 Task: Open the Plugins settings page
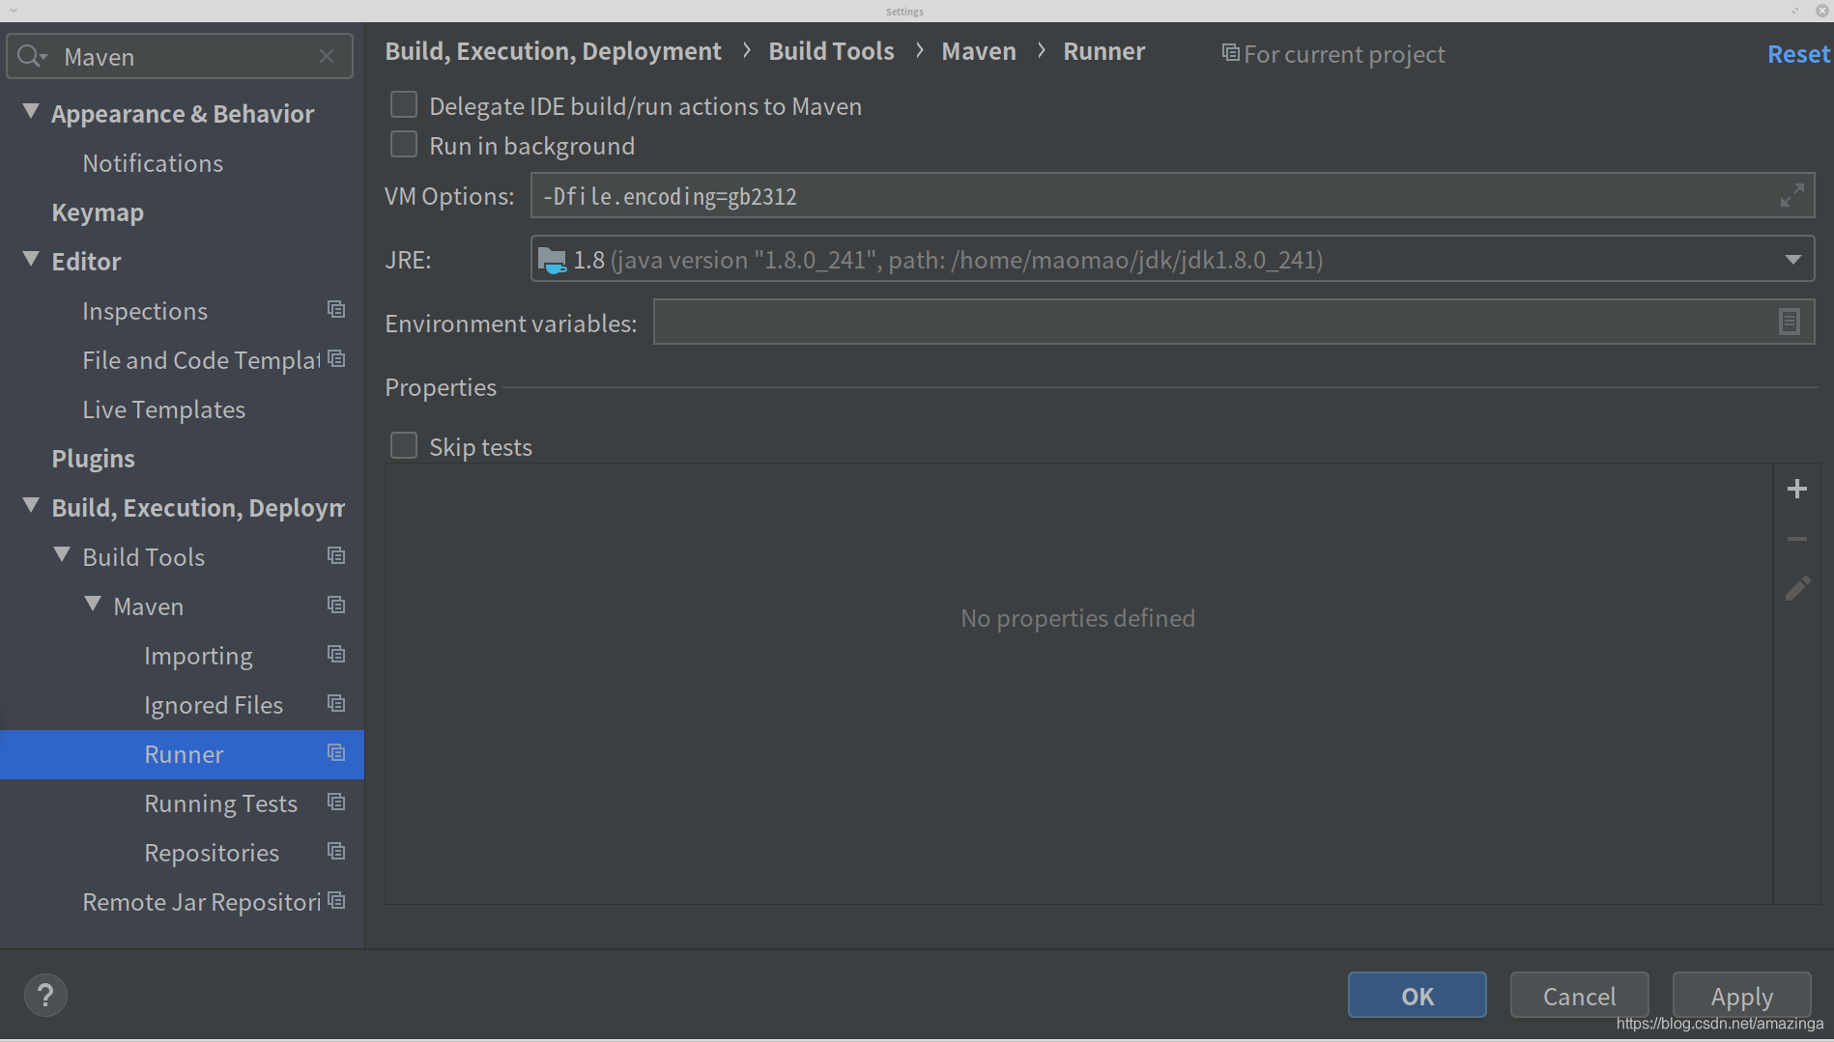click(93, 459)
